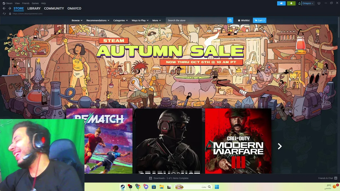Focus the Search the store field
Viewport: 340px width, 191px height.
(197, 20)
